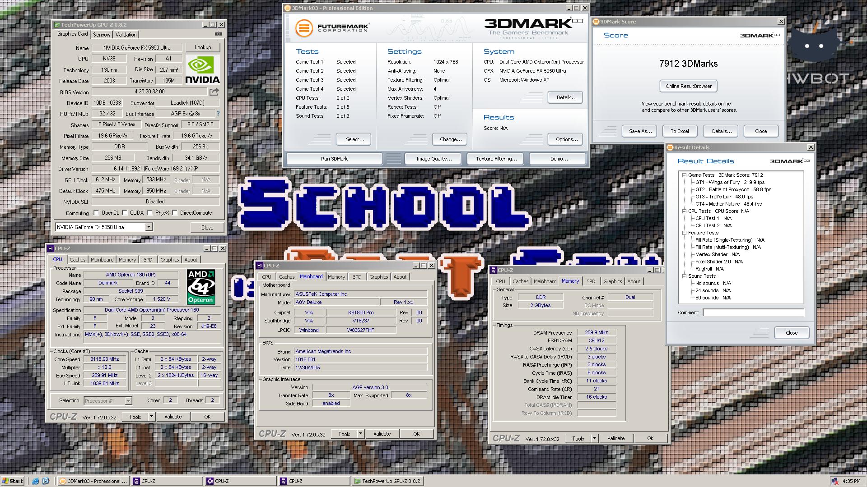Click the Image Quality button

434,159
